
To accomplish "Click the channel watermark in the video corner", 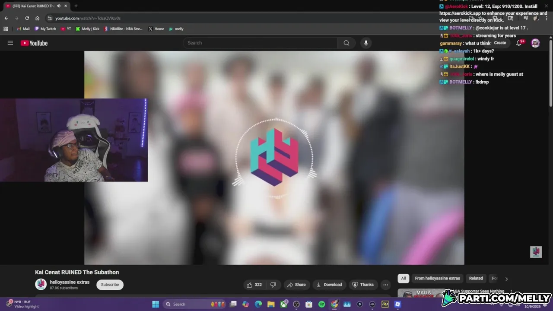I will pyautogui.click(x=536, y=252).
